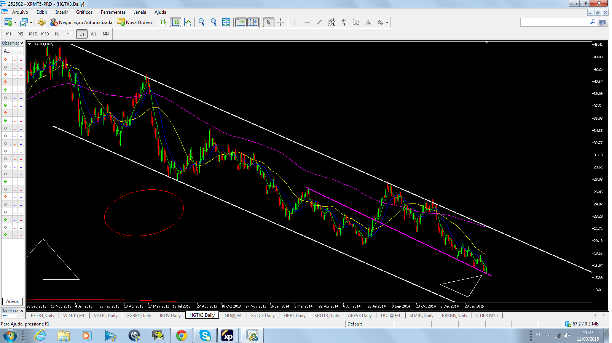Switch chart to line chart style
612x343 pixels.
[x=188, y=22]
